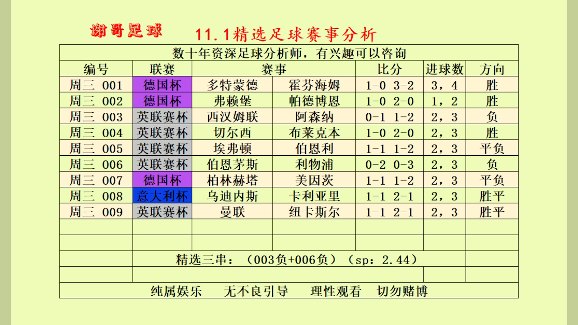The height and width of the screenshot is (325, 578).
Task: Select team 曼联
Action: [232, 211]
